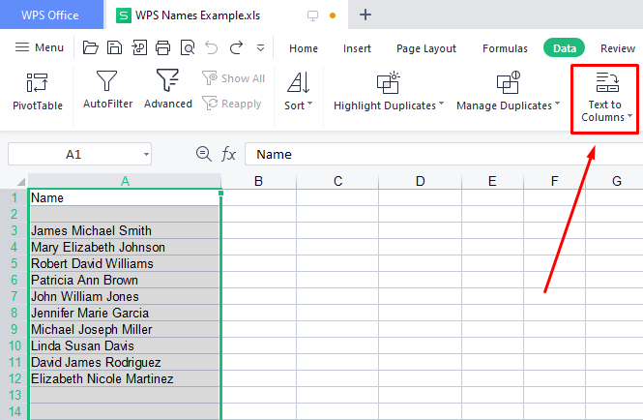643x420 pixels.
Task: Click the Select All corner triangle
Action: [20, 181]
